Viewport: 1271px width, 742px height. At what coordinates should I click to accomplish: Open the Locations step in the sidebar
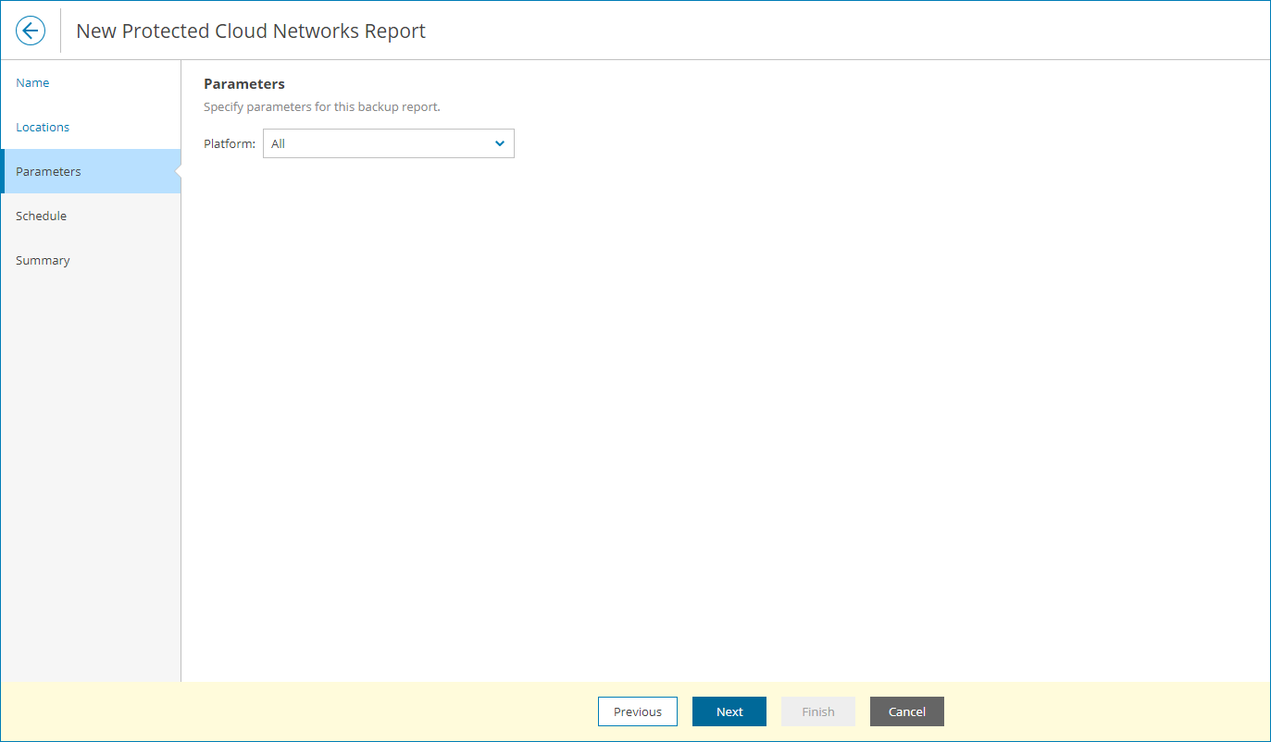(x=42, y=127)
